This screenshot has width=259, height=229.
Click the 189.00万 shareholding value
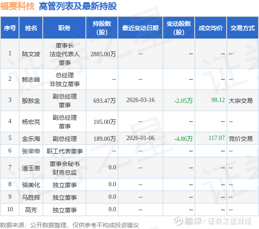(104, 139)
